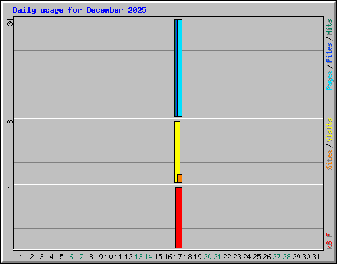The width and height of the screenshot is (337, 264).
Task: Click the 'Pages' legend label
Action: pos(330,81)
